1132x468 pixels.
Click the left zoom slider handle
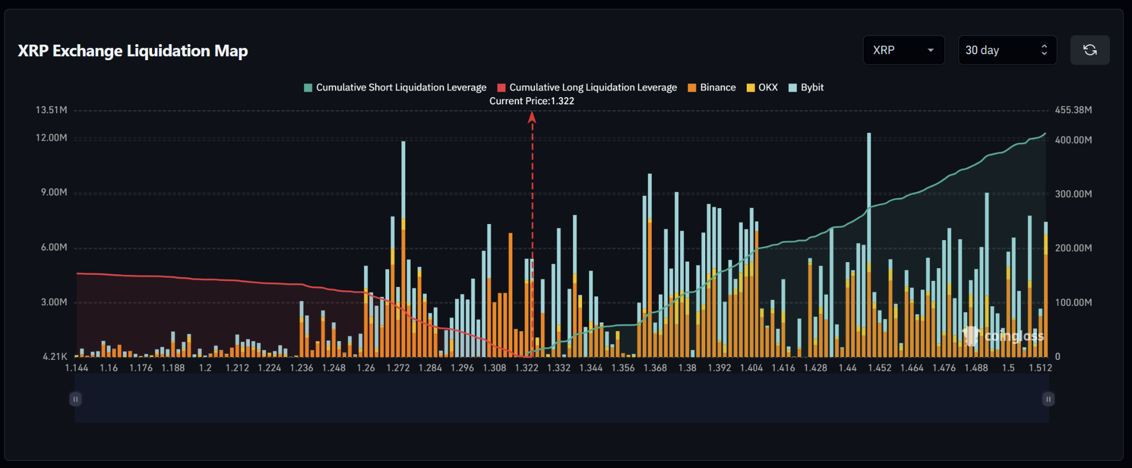click(76, 399)
